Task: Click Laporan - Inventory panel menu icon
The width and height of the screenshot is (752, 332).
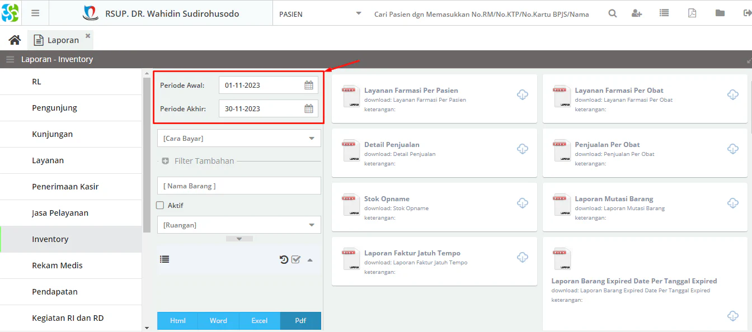Action: pos(10,59)
